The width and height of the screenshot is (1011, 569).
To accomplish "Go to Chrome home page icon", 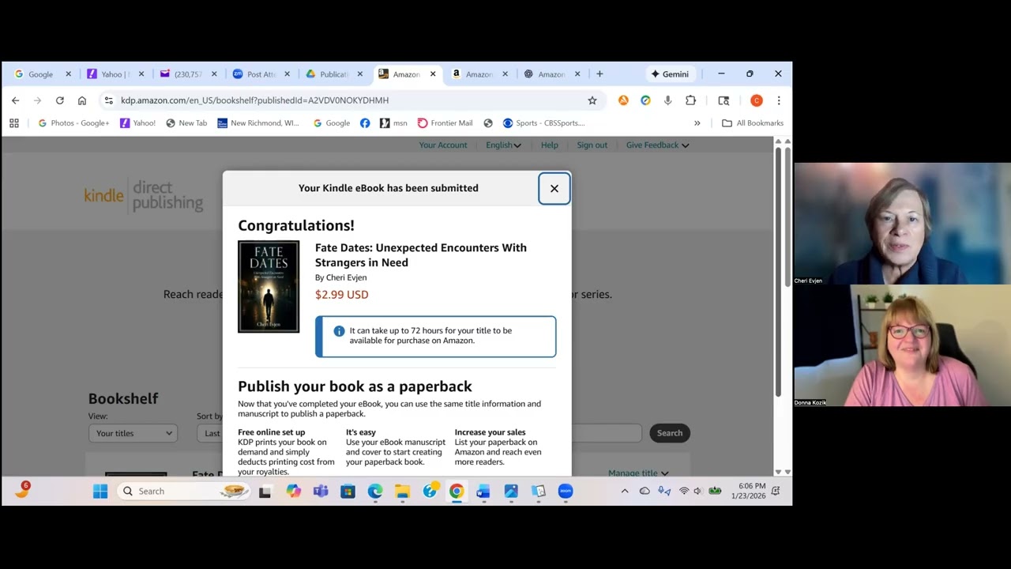I will click(x=81, y=100).
